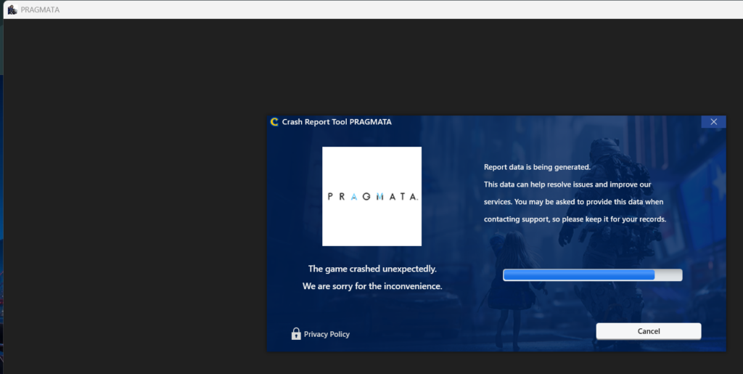Click the Cancel button

[648, 331]
